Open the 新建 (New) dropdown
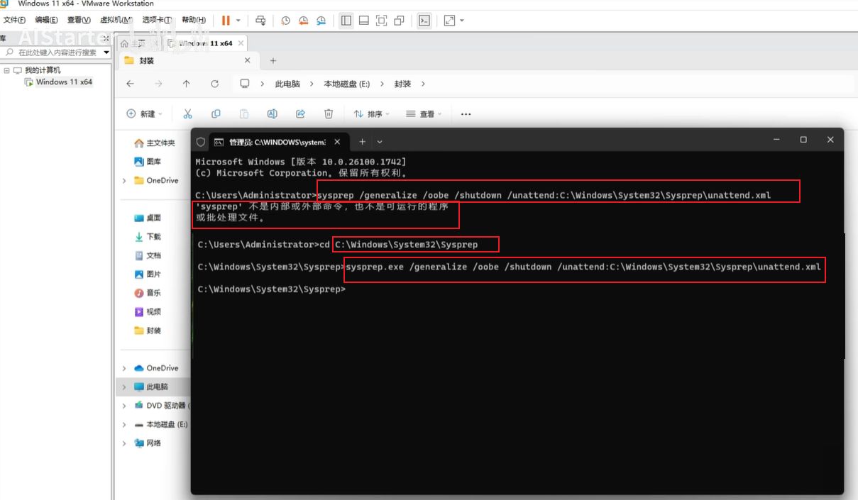The image size is (858, 500). [x=144, y=113]
